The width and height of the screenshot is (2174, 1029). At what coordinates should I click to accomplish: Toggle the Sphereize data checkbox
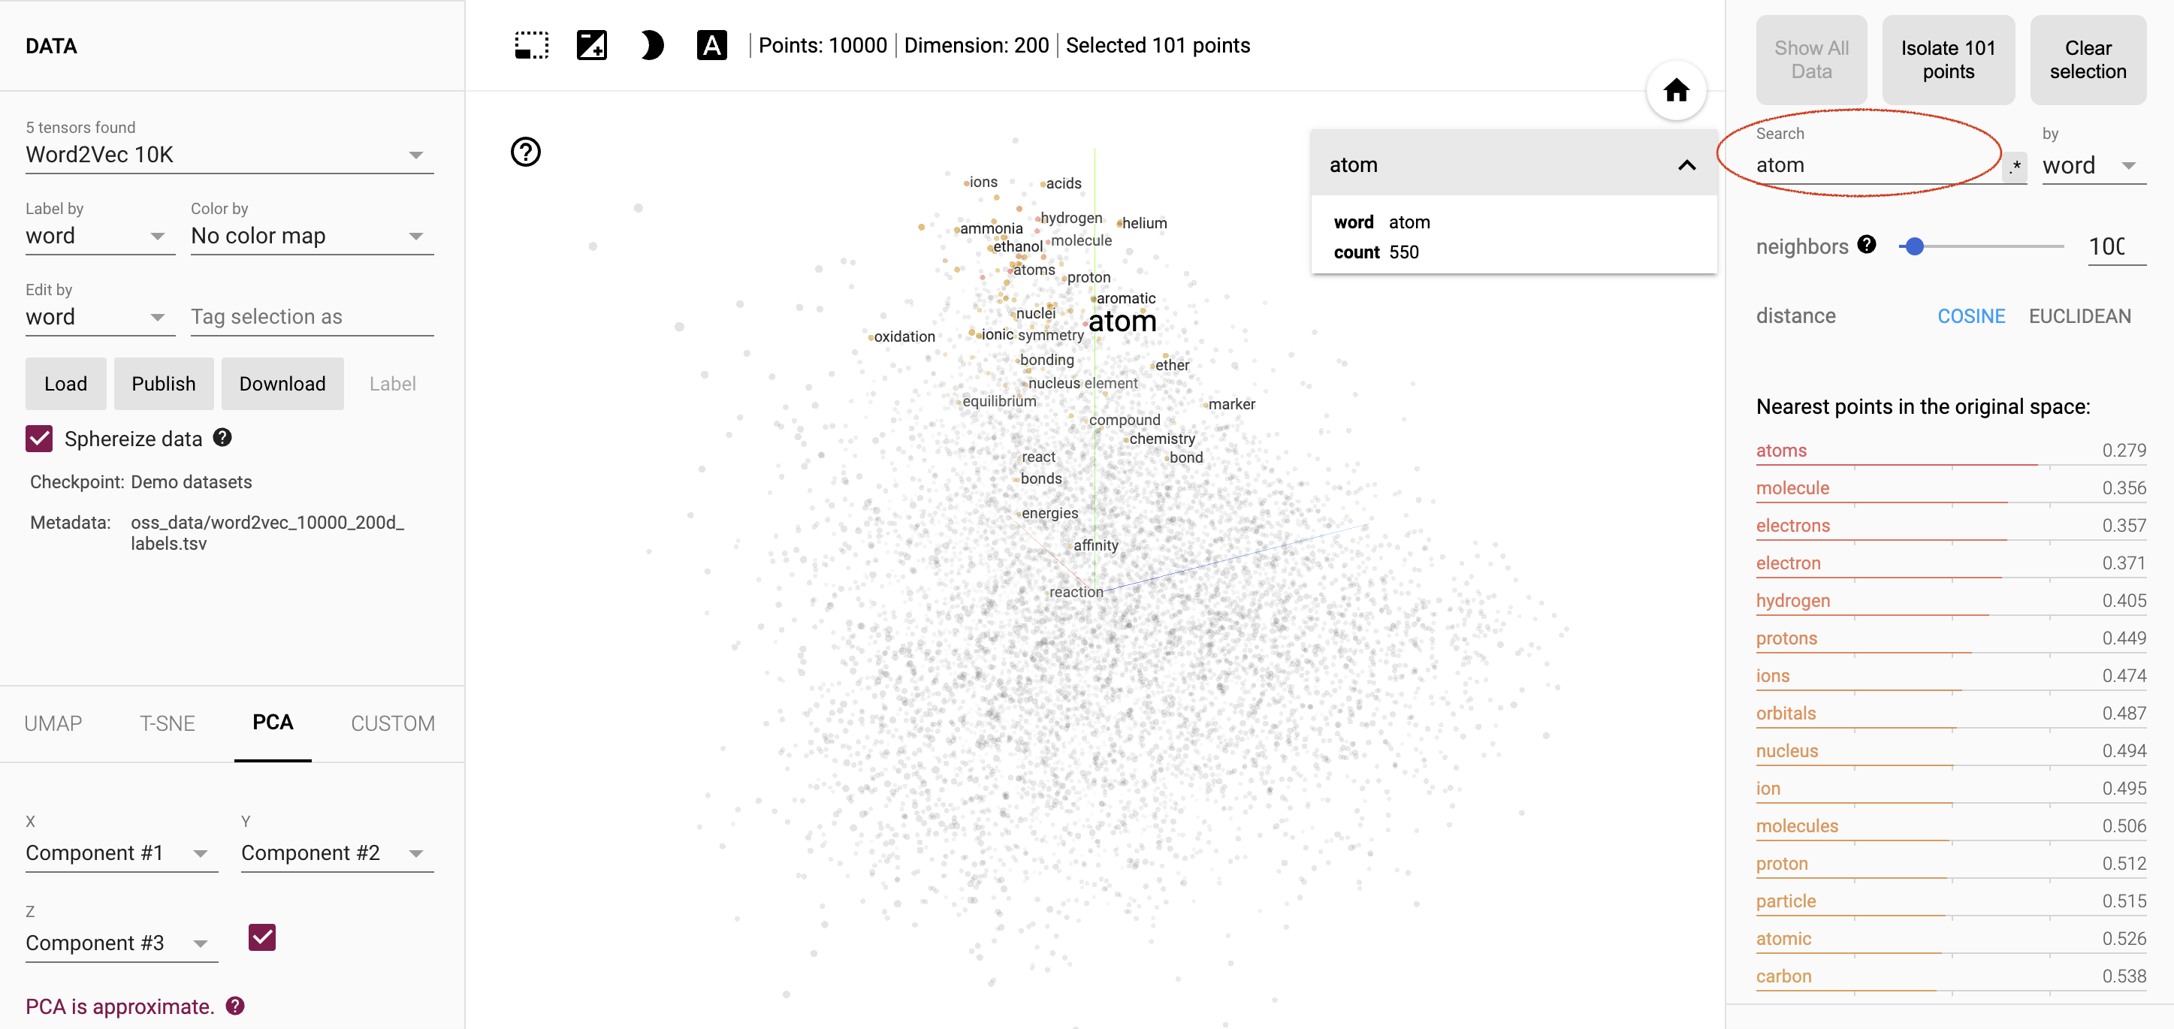coord(39,439)
